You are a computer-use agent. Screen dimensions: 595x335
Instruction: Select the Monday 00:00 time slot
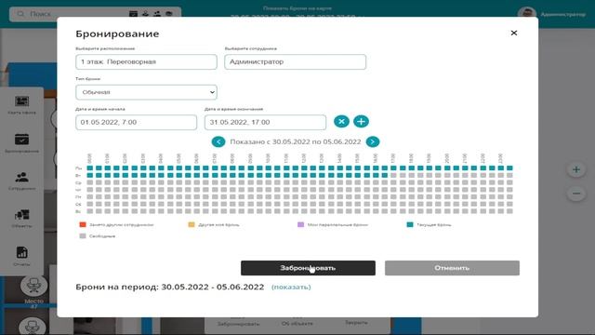click(89, 167)
